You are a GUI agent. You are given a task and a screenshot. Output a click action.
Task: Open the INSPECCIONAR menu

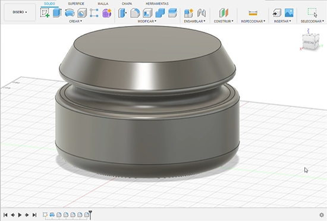pos(253,21)
